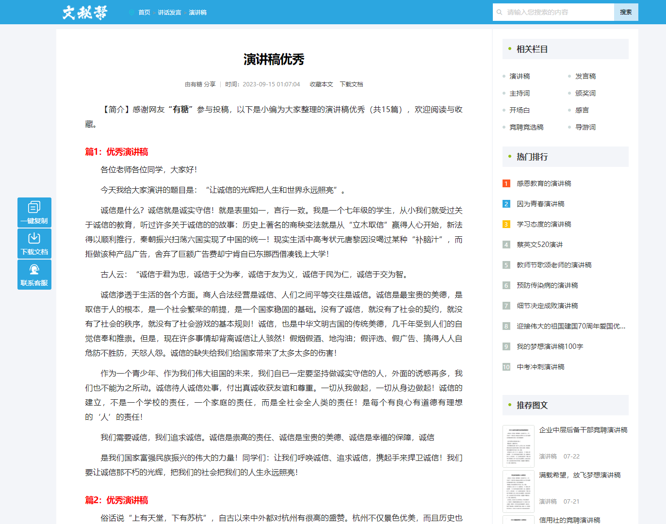Click the 搜索 search button
Viewport: 666px width, 524px height.
click(x=626, y=12)
